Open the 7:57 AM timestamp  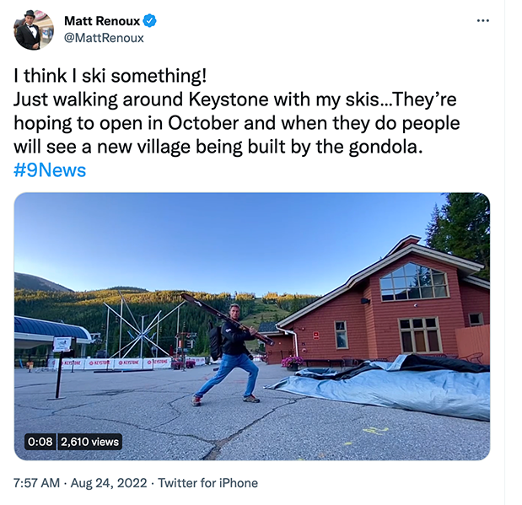[37, 483]
